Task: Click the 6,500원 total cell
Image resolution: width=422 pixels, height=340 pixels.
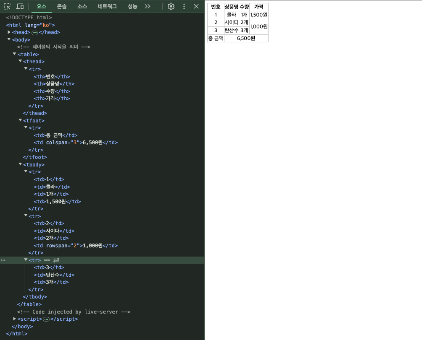Action: point(246,39)
